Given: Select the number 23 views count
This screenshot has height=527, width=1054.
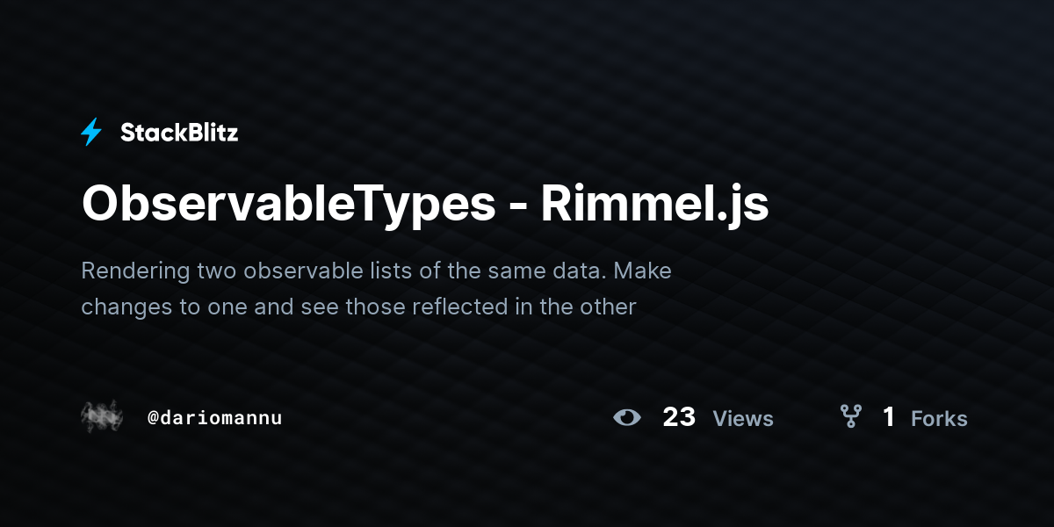Looking at the screenshot, I should coord(679,417).
